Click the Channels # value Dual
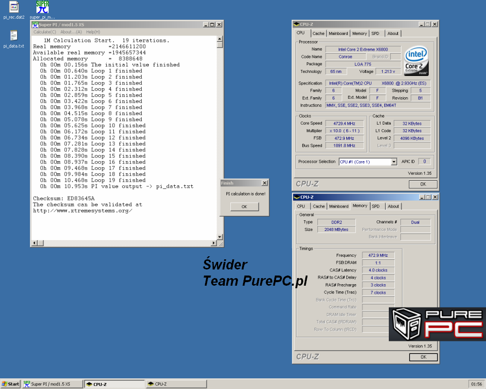 415,222
